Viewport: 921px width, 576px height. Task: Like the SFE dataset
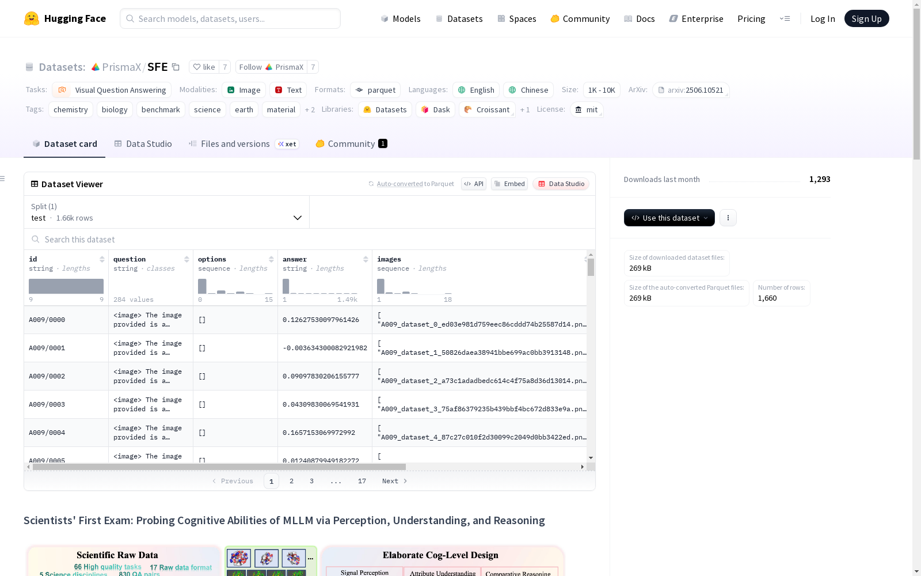click(204, 67)
